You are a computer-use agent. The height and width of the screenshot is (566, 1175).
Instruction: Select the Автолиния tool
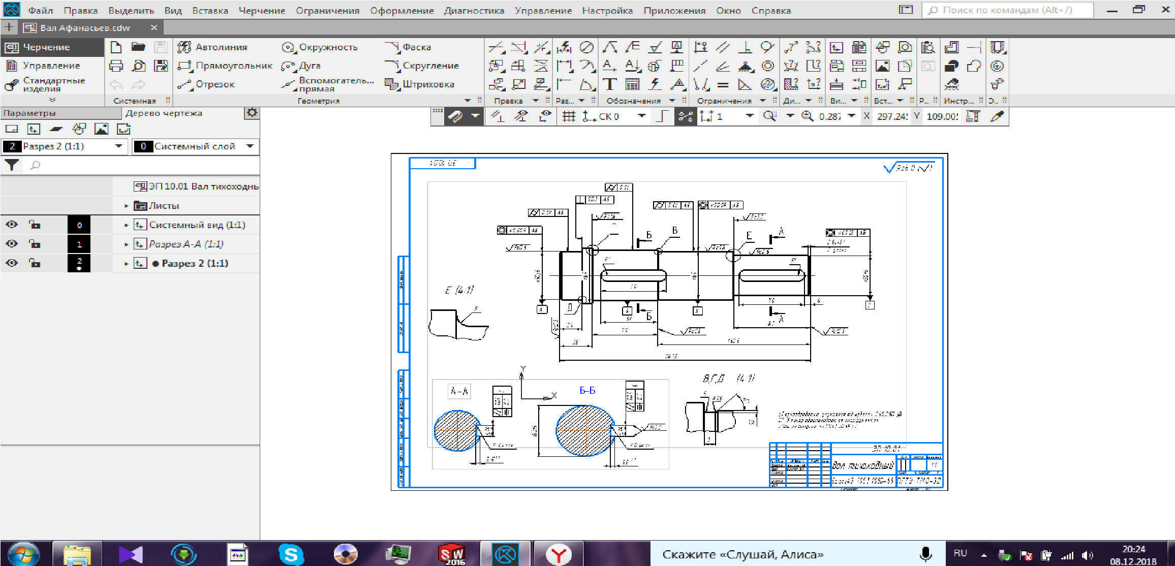pos(212,47)
